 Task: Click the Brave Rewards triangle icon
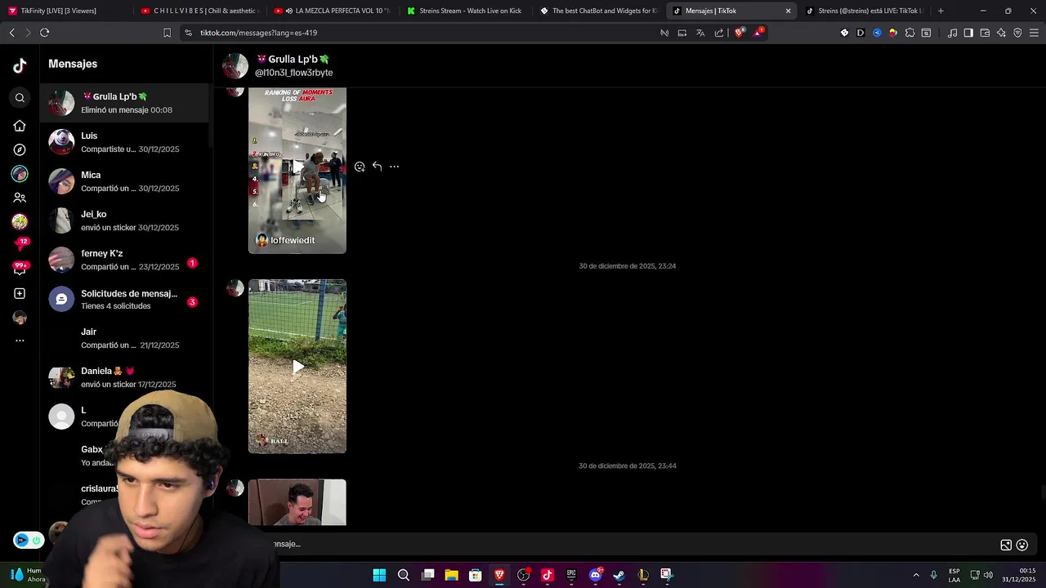(759, 33)
